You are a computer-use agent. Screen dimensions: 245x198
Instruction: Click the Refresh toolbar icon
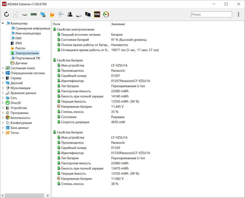(x=7, y=14)
